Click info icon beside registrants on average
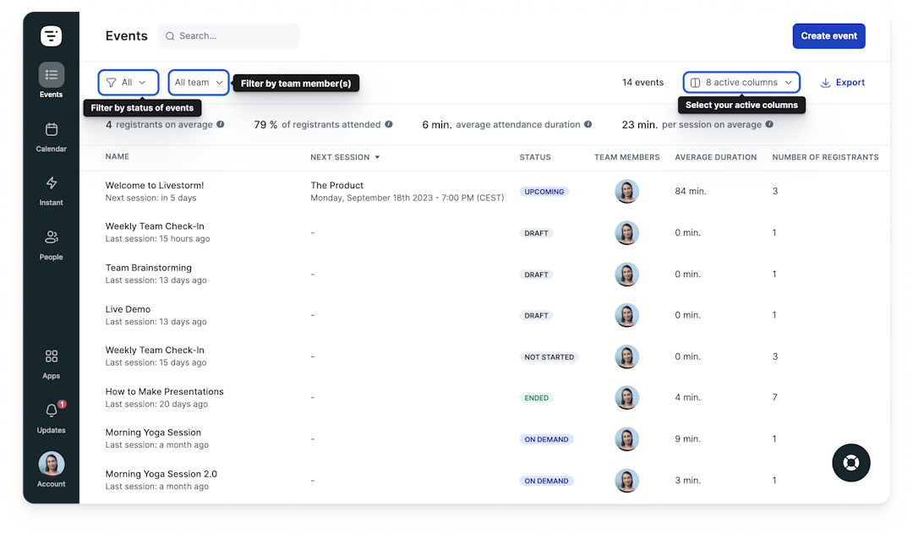This screenshot has height=538, width=913. tap(221, 124)
